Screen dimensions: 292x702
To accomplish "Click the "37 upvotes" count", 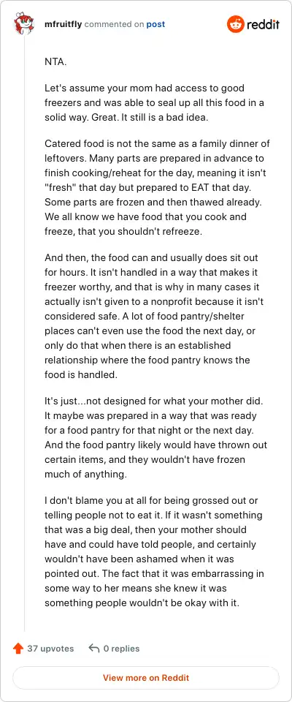I will coord(50,649).
